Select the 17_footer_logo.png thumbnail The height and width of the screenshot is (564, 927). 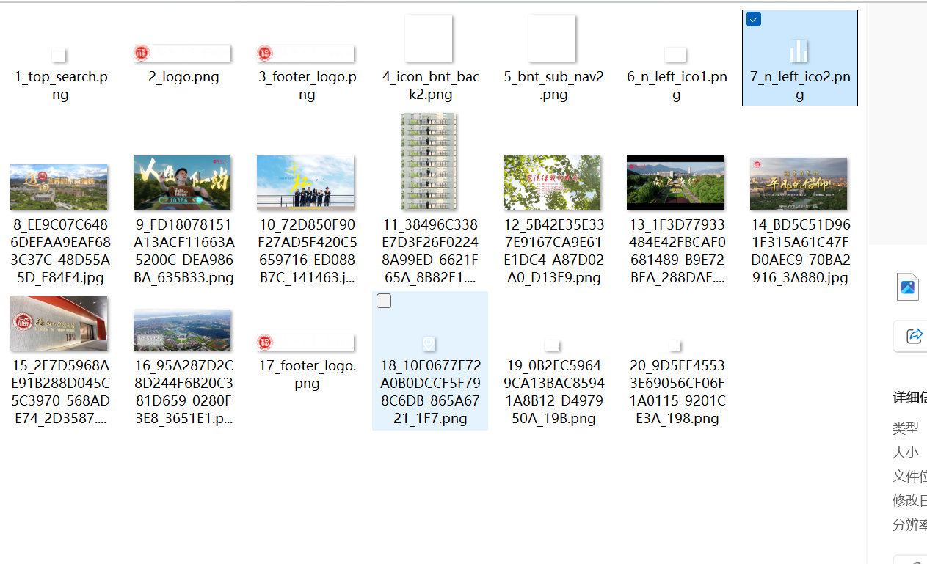point(305,343)
